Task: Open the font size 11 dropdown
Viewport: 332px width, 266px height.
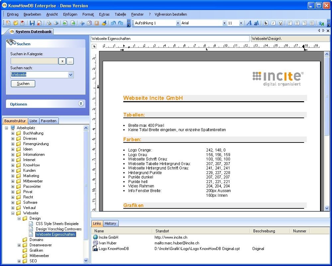Action: tap(241, 23)
